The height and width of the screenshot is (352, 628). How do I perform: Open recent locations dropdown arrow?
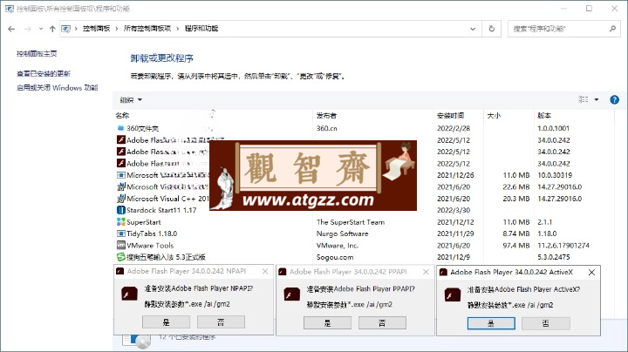coord(41,29)
